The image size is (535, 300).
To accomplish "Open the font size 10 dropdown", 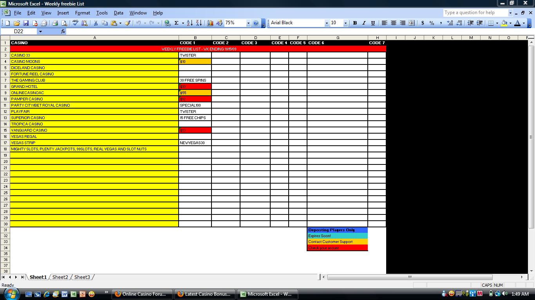I will click(345, 23).
